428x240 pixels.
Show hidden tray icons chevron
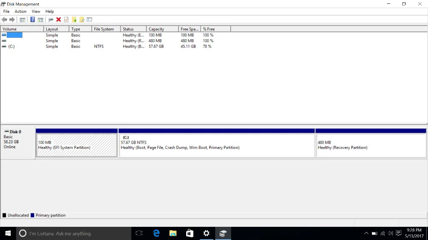(366, 234)
